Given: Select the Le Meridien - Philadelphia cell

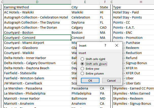Looking at the screenshot, I should pos(37,94).
